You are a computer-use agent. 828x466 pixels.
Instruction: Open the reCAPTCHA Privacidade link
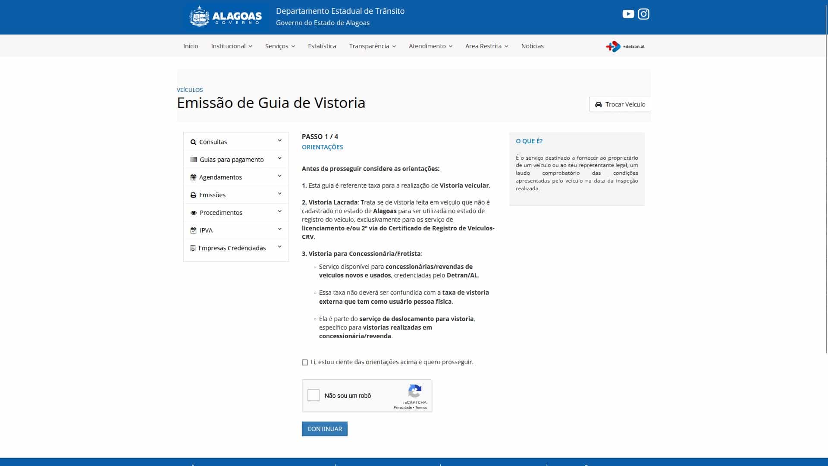click(x=404, y=407)
